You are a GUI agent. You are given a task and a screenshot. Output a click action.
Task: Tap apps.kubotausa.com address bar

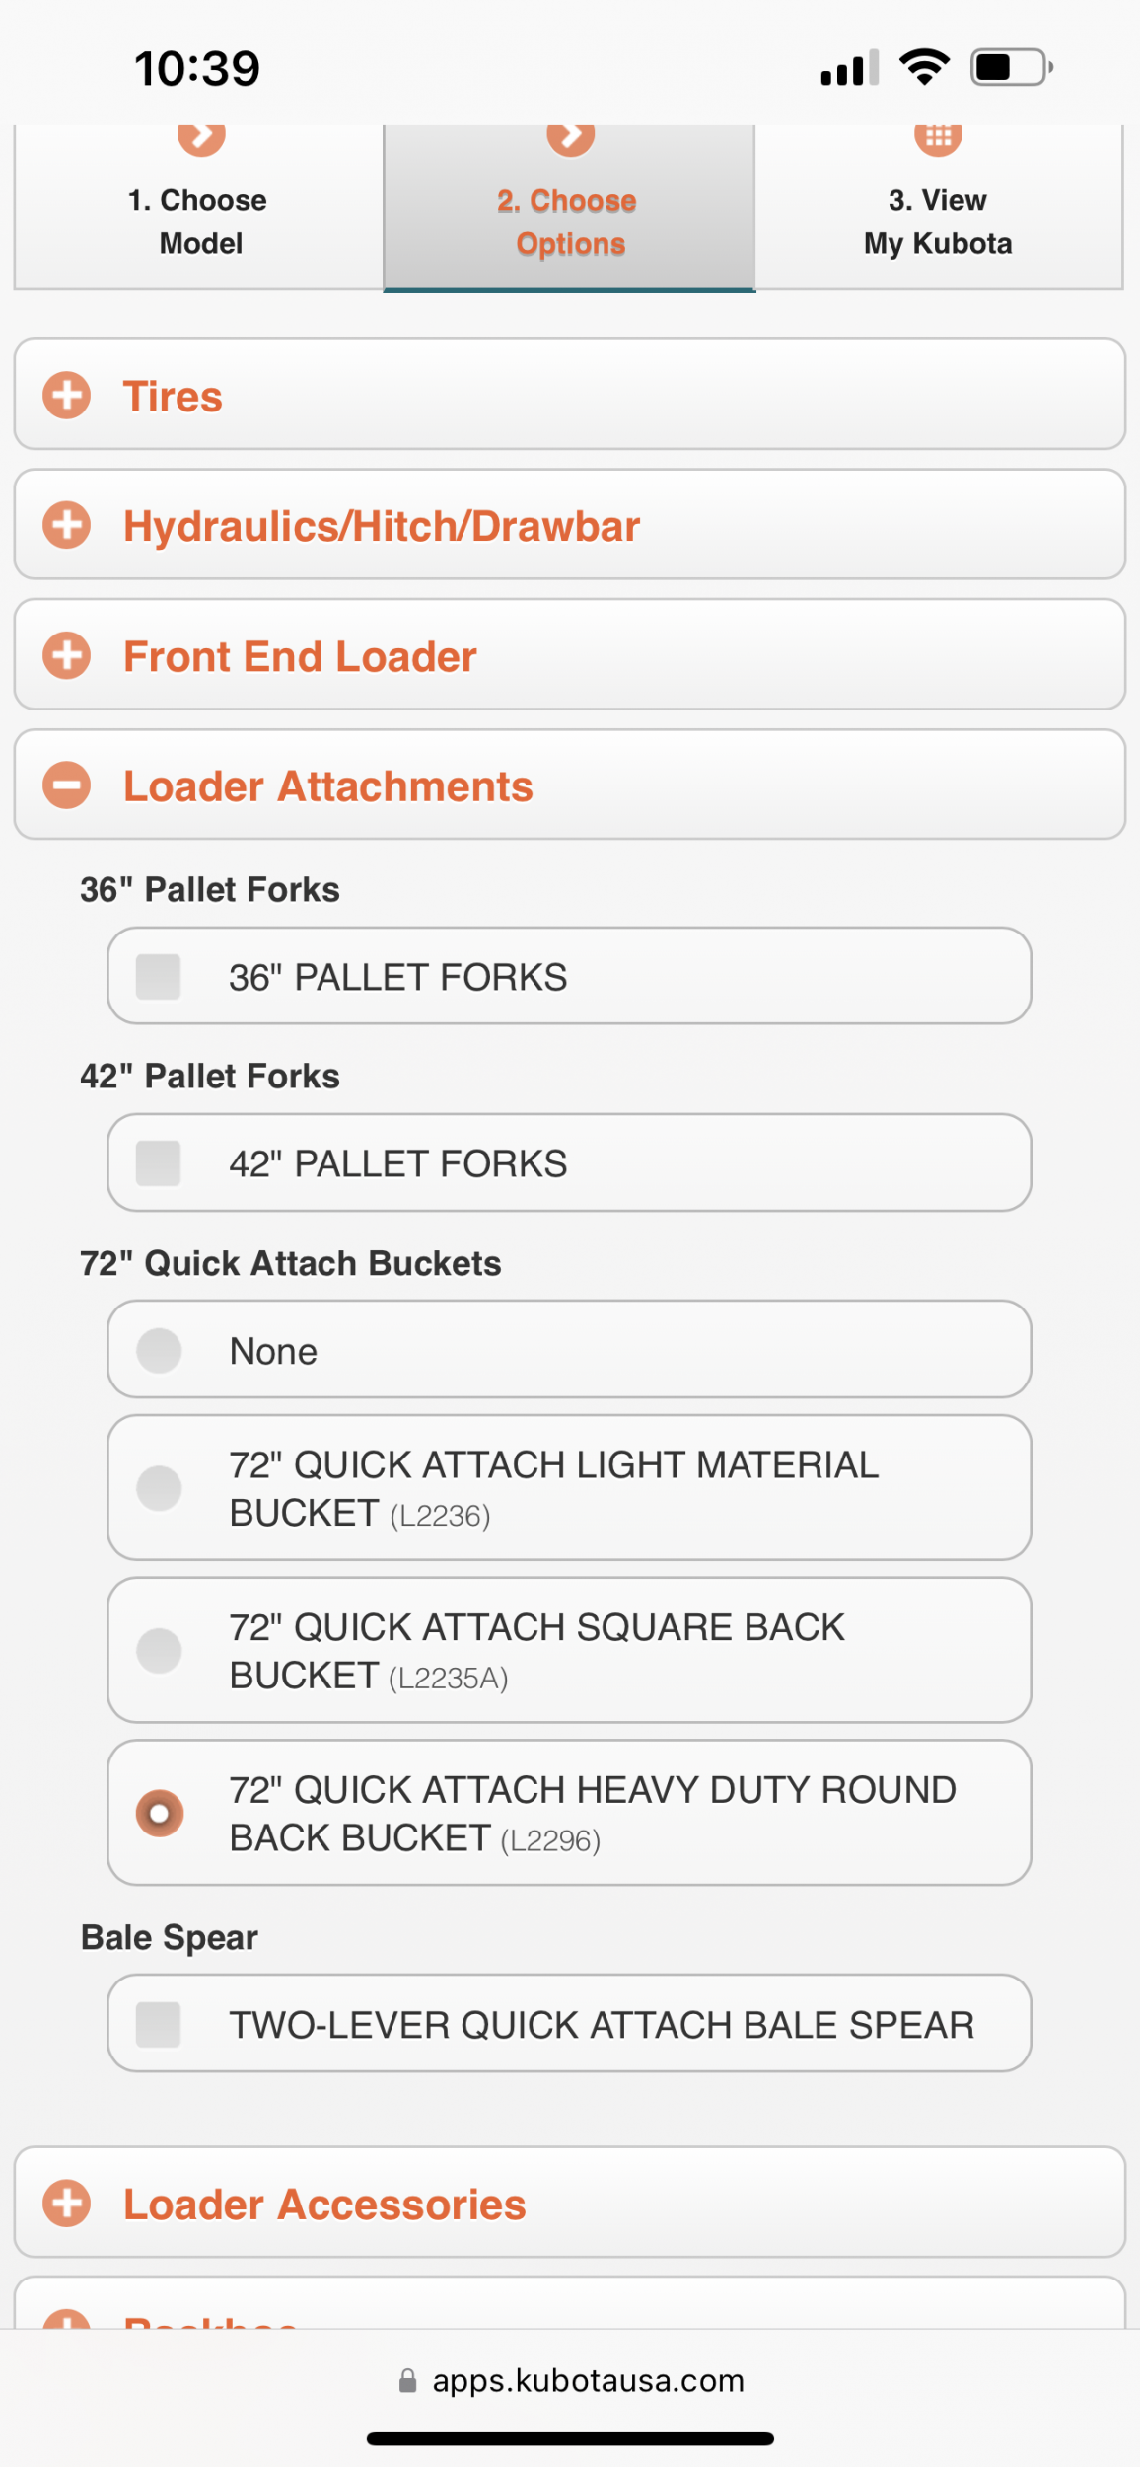(x=570, y=2381)
